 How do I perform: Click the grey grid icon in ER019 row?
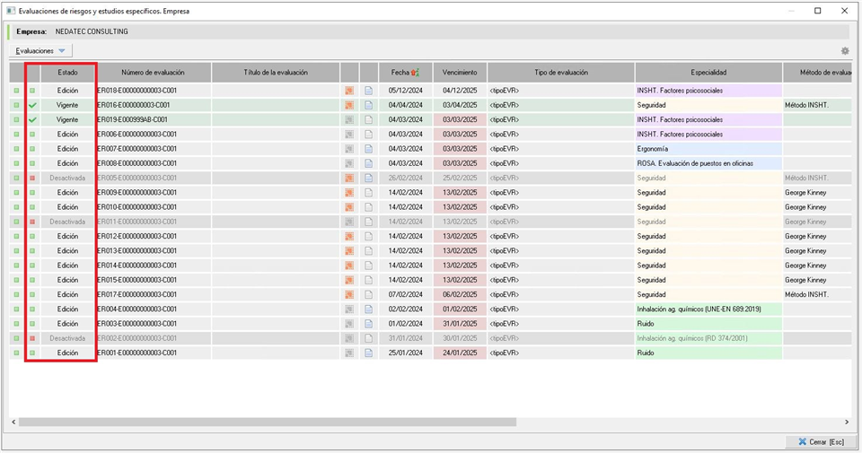coord(349,119)
